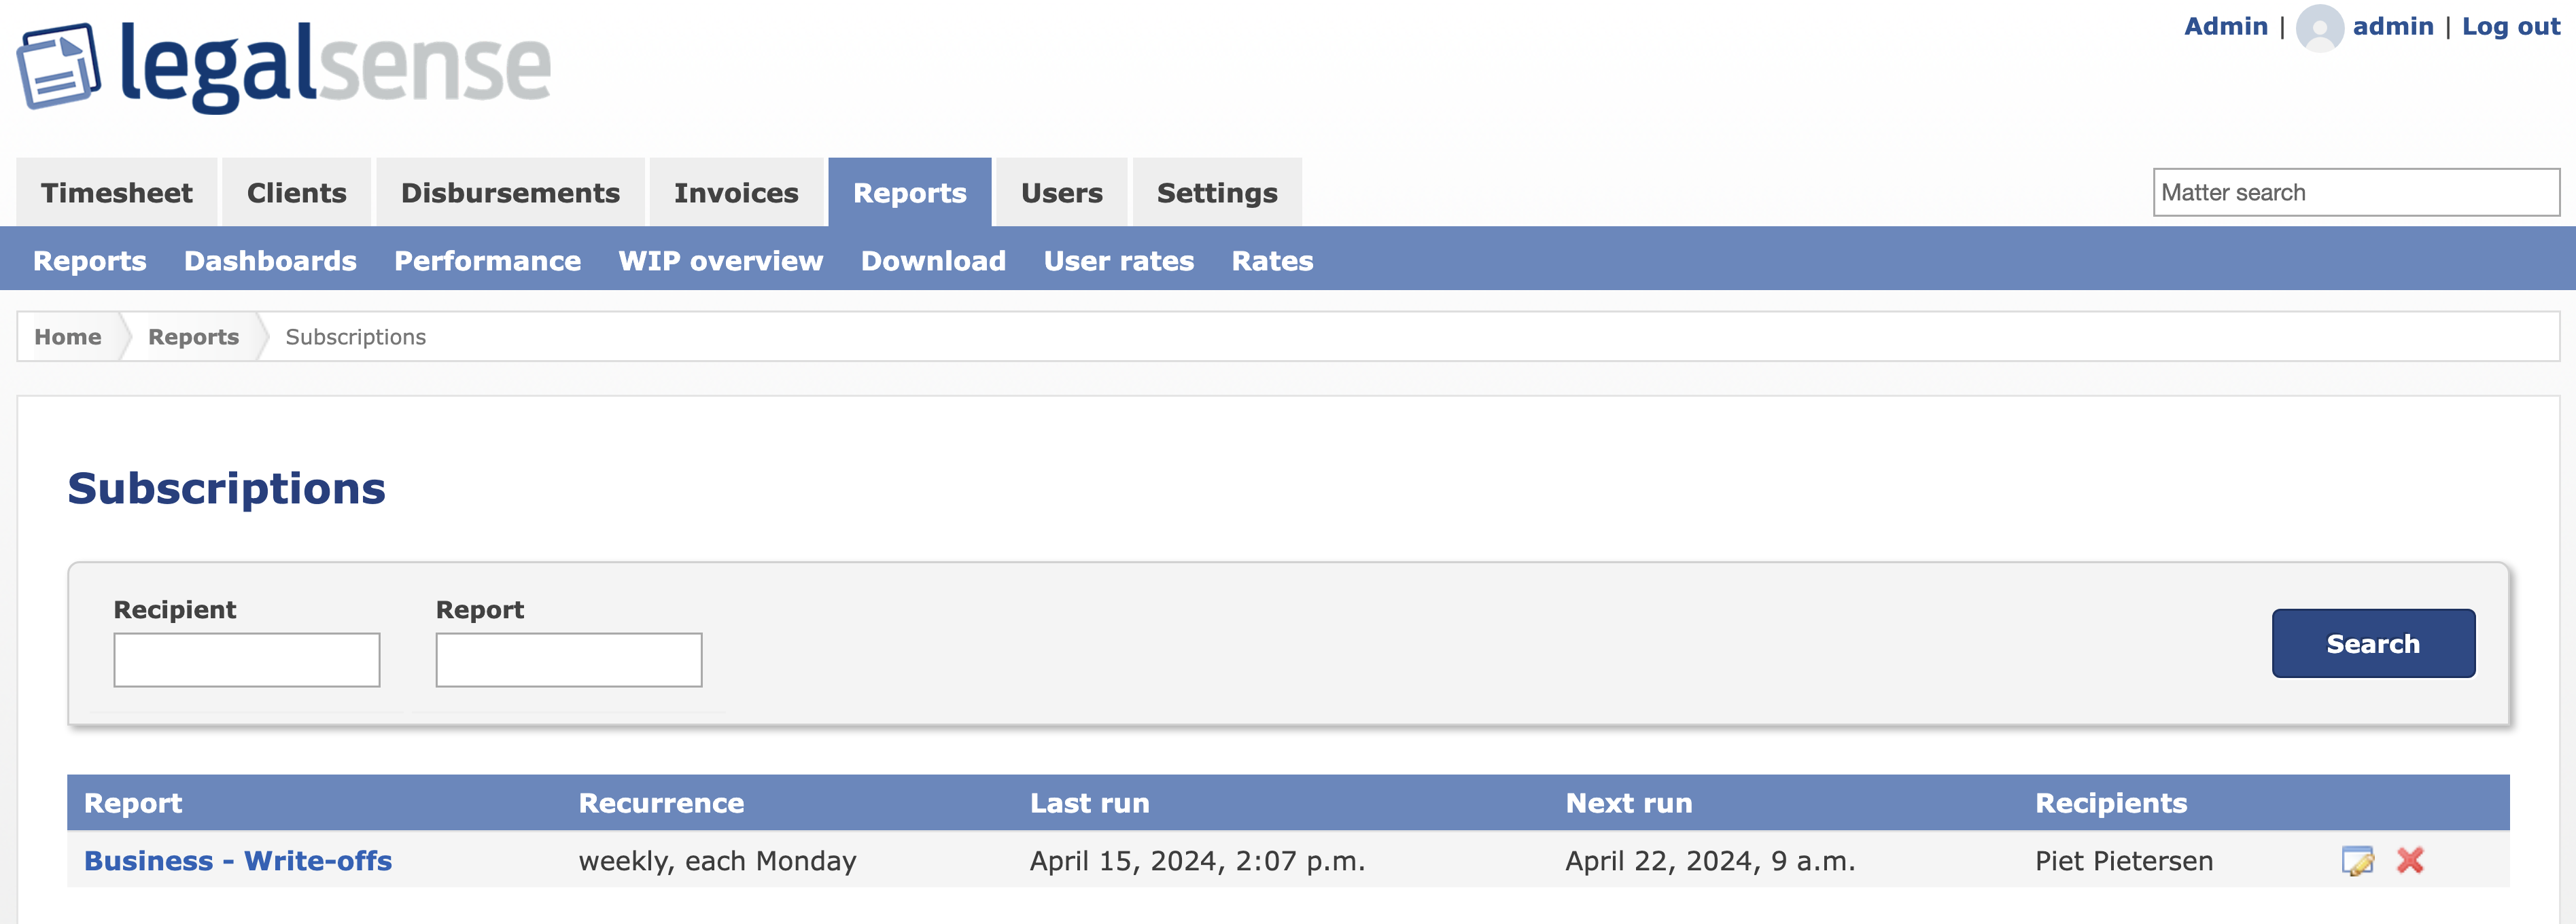Switch to the Settings tab
Screen dimensions: 2576x924
pos(1216,192)
